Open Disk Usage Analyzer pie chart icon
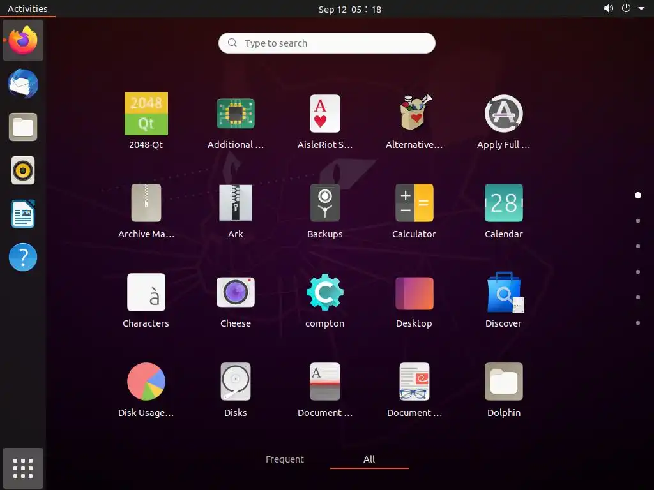Screen dimensions: 654x490 pos(146,382)
